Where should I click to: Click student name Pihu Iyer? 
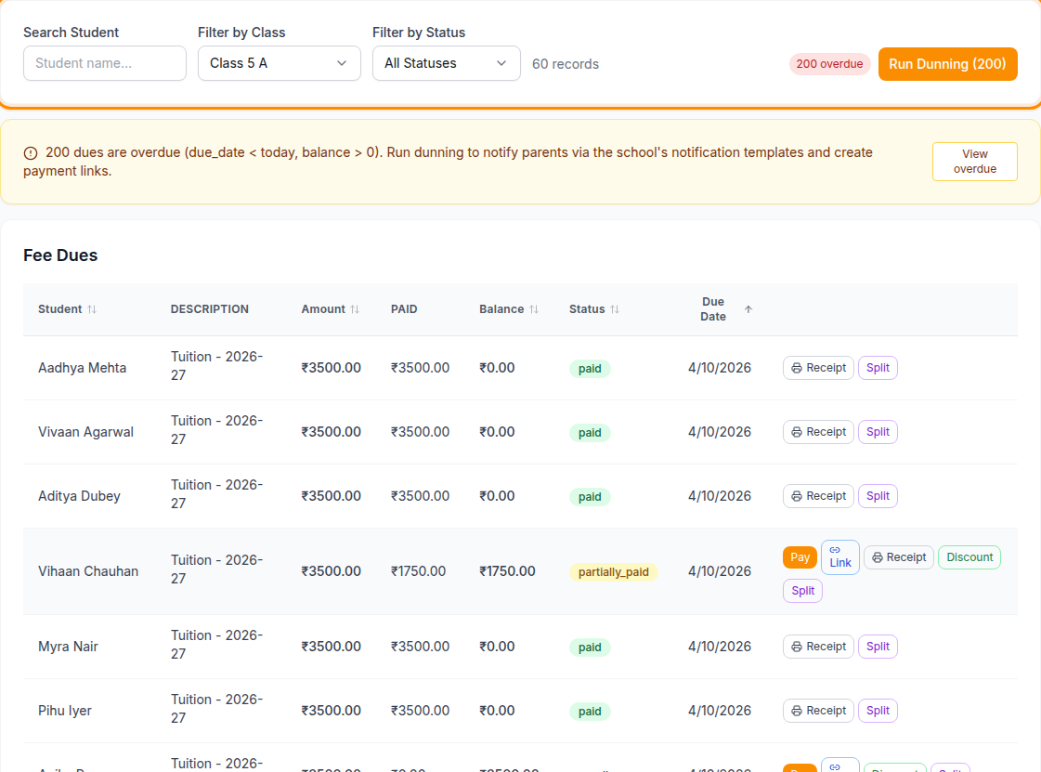[64, 711]
